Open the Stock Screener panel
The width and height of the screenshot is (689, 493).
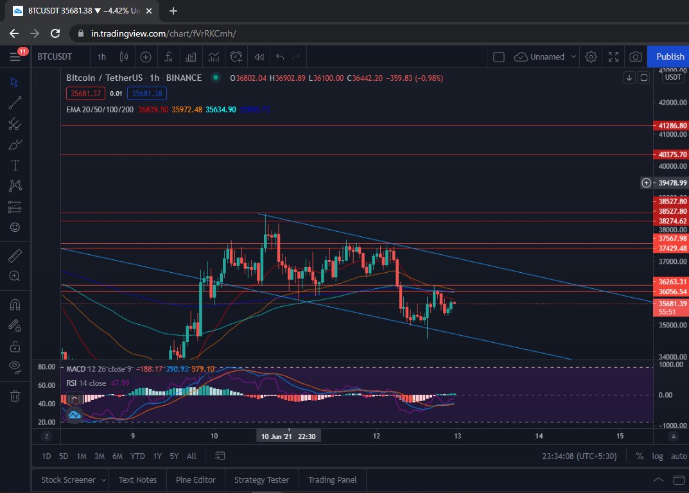pyautogui.click(x=68, y=480)
